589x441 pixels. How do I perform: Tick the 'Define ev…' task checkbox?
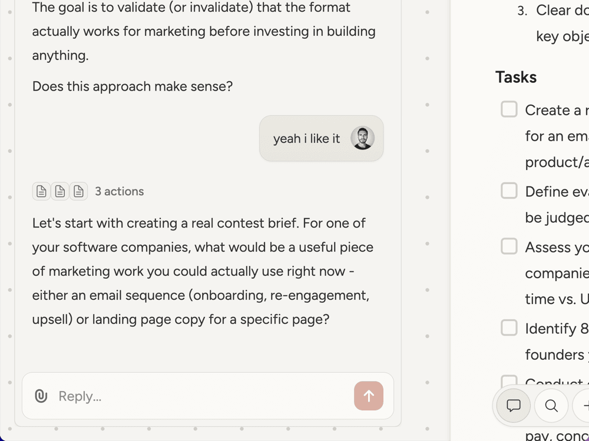(x=509, y=191)
